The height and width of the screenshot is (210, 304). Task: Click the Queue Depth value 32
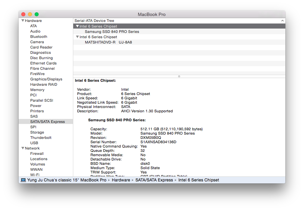coord(143,151)
